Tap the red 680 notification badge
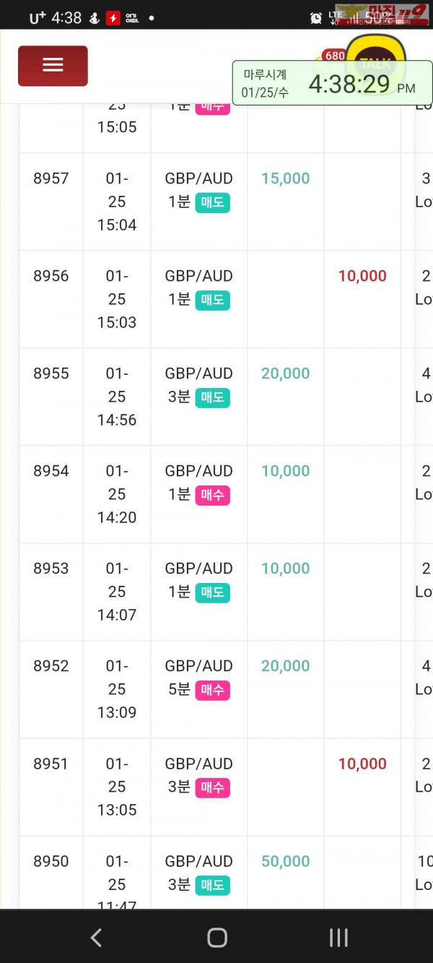The width and height of the screenshot is (433, 963). coord(335,56)
